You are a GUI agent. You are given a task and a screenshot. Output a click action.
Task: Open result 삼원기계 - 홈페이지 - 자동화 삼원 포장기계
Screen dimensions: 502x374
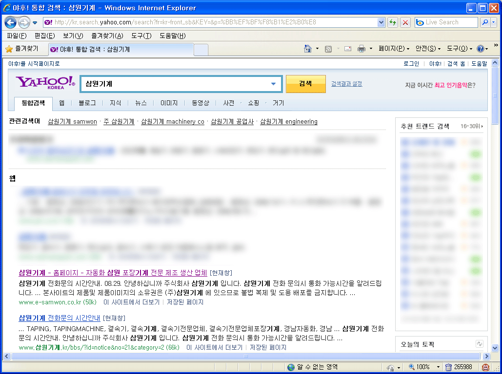(113, 273)
